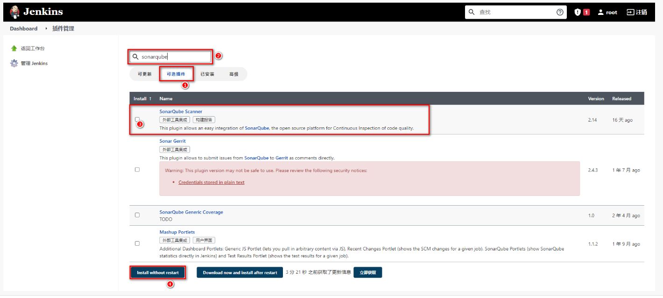Viewport: 663px width, 298px height.
Task: Click the 外部工具集成 tag under Sonar Gerrit
Action: [175, 149]
